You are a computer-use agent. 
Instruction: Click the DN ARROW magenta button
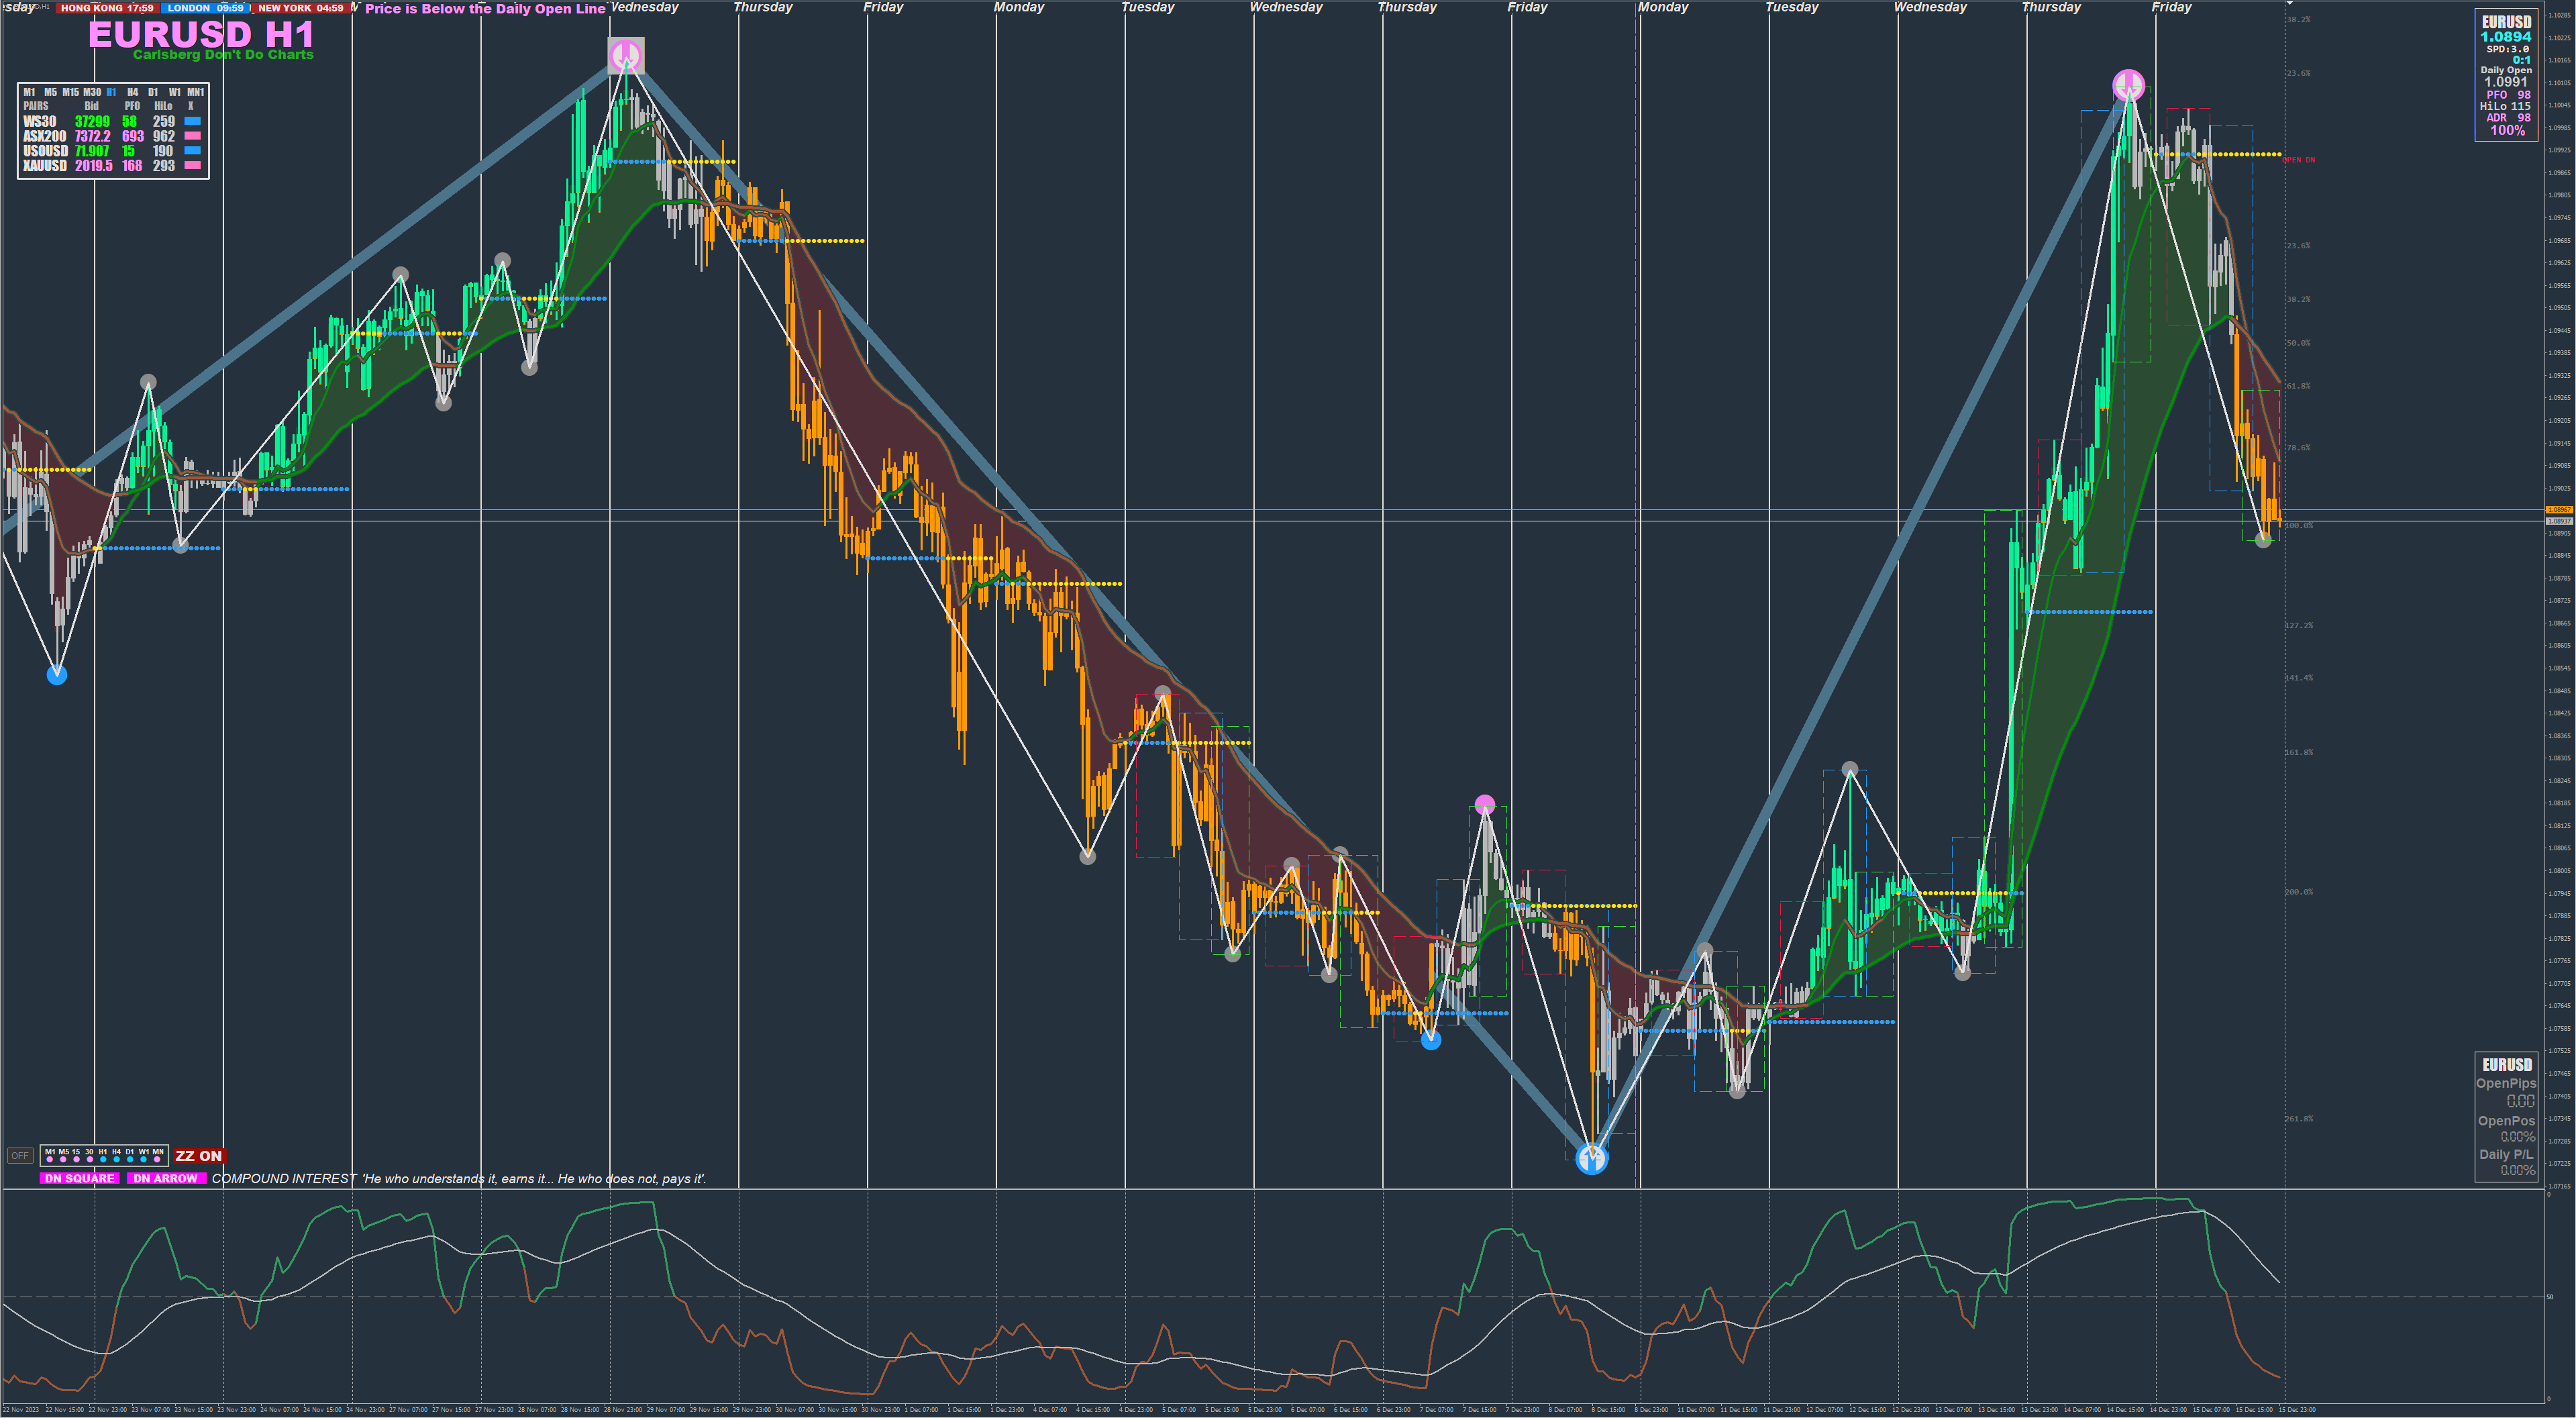point(165,1178)
